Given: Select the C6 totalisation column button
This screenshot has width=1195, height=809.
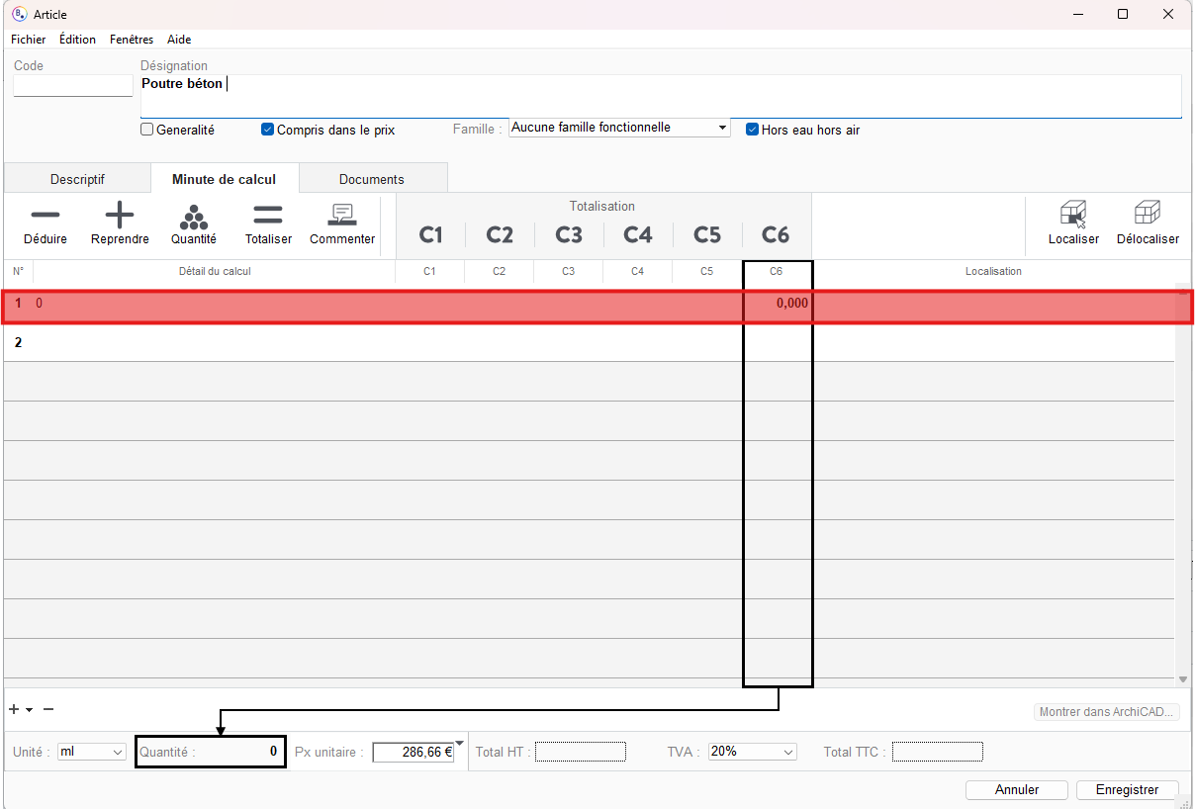Looking at the screenshot, I should point(776,234).
